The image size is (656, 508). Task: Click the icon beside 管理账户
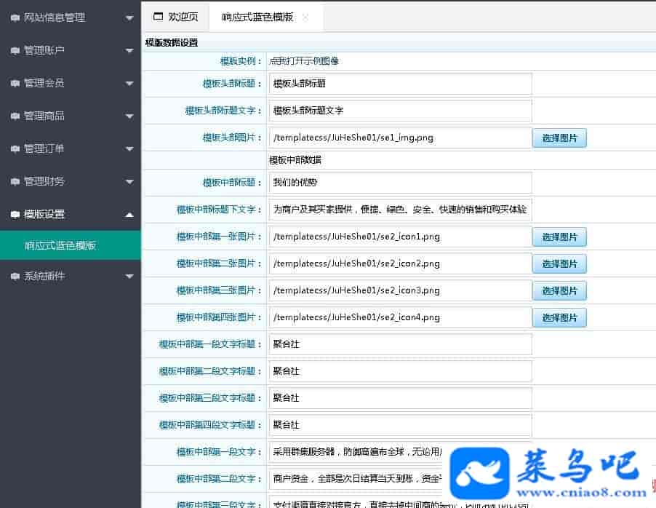coord(15,50)
